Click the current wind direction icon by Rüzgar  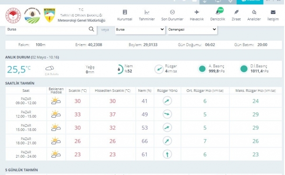tap(158, 69)
